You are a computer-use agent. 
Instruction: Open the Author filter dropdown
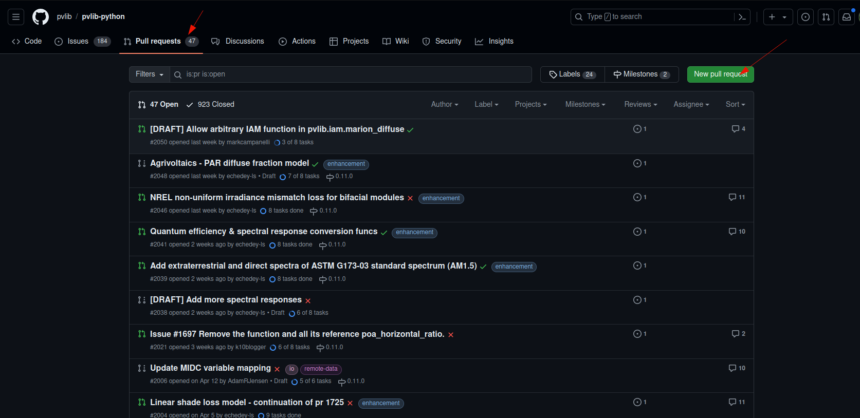[445, 104]
